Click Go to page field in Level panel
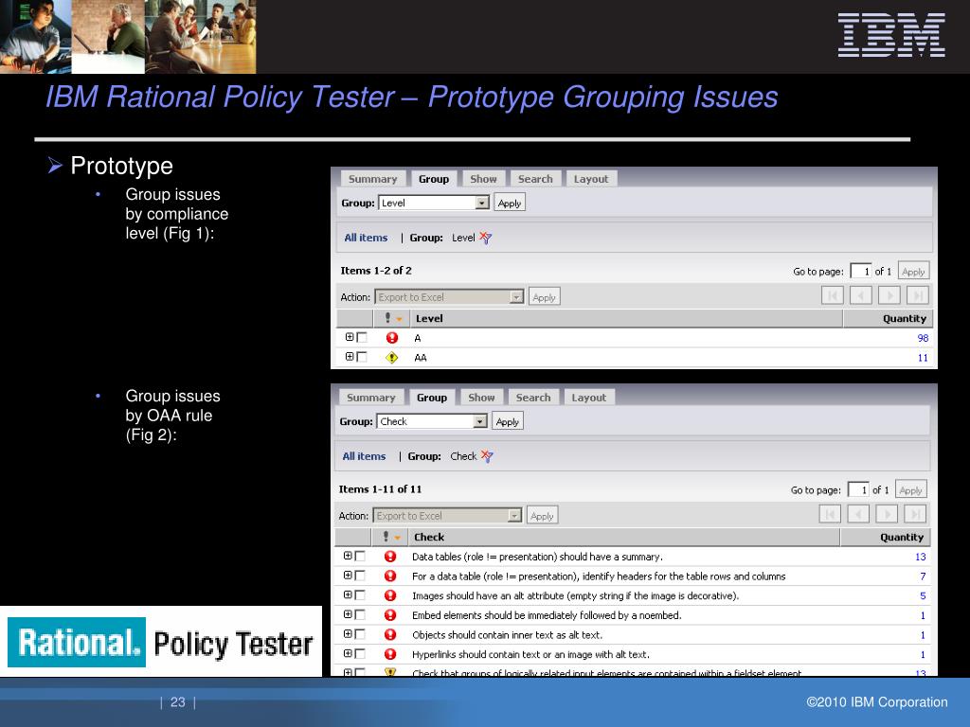Viewport: 970px width, 727px height. (x=860, y=272)
